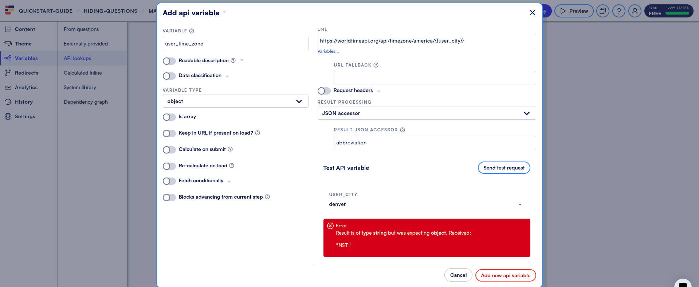
Task: Select Dependency graph in the variables submenu
Action: click(86, 102)
